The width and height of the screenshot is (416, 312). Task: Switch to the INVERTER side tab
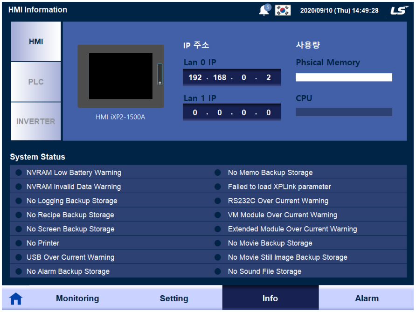pos(36,121)
